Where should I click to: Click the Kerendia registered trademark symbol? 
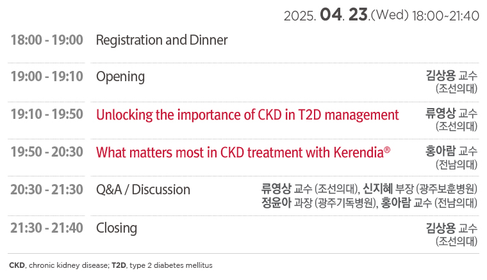[x=387, y=150]
